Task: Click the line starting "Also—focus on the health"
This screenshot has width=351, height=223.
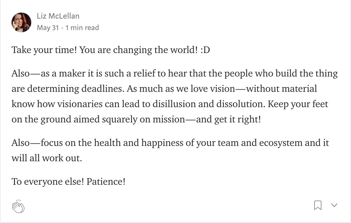Action: [170, 143]
